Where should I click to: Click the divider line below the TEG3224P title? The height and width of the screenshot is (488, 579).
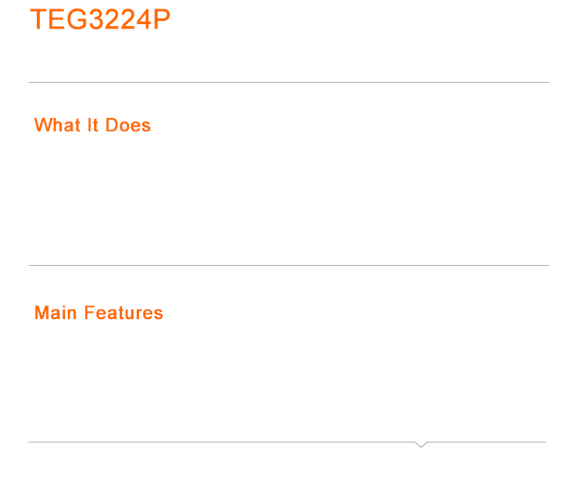[x=288, y=82]
